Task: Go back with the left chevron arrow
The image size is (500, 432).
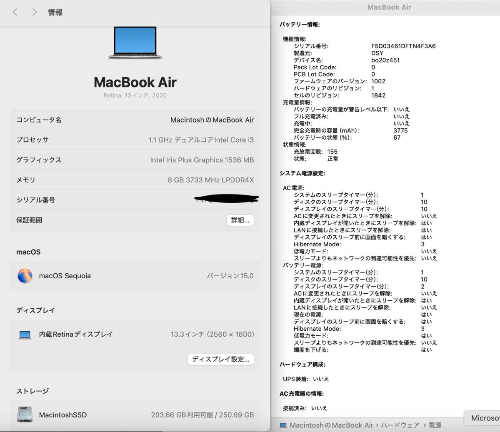Action: point(15,12)
